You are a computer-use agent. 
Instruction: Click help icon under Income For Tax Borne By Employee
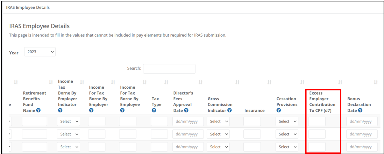pos(122,110)
